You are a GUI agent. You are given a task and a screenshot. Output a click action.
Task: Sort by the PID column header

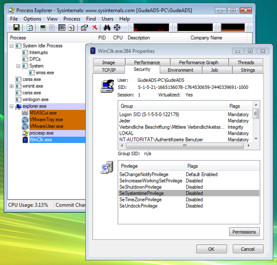(x=100, y=38)
